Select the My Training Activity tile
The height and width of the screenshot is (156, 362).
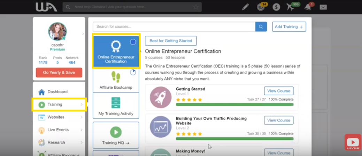(x=116, y=106)
